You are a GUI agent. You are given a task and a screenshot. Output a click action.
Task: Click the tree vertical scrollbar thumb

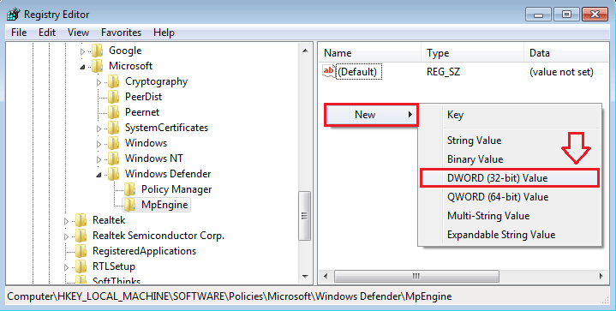coord(305,216)
